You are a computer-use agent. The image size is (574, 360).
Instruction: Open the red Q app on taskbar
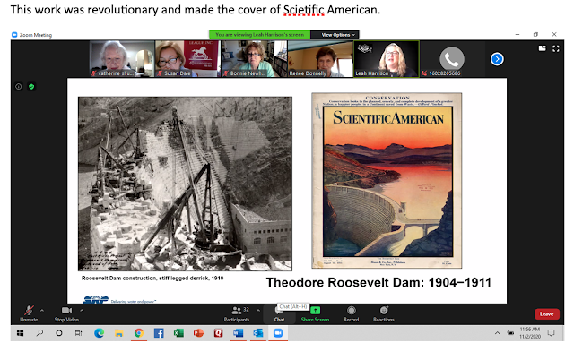(219, 333)
